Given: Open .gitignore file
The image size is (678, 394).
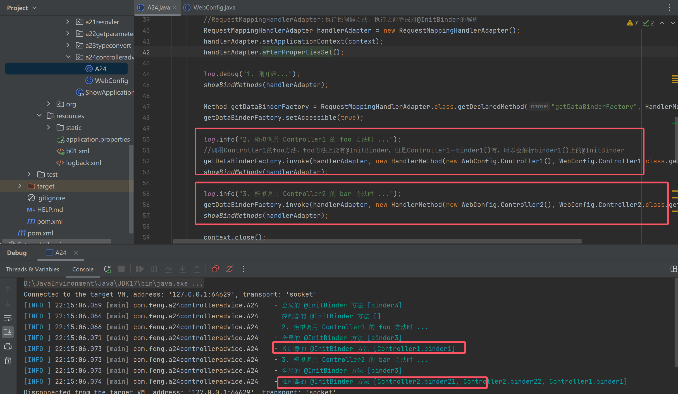Looking at the screenshot, I should point(46,198).
